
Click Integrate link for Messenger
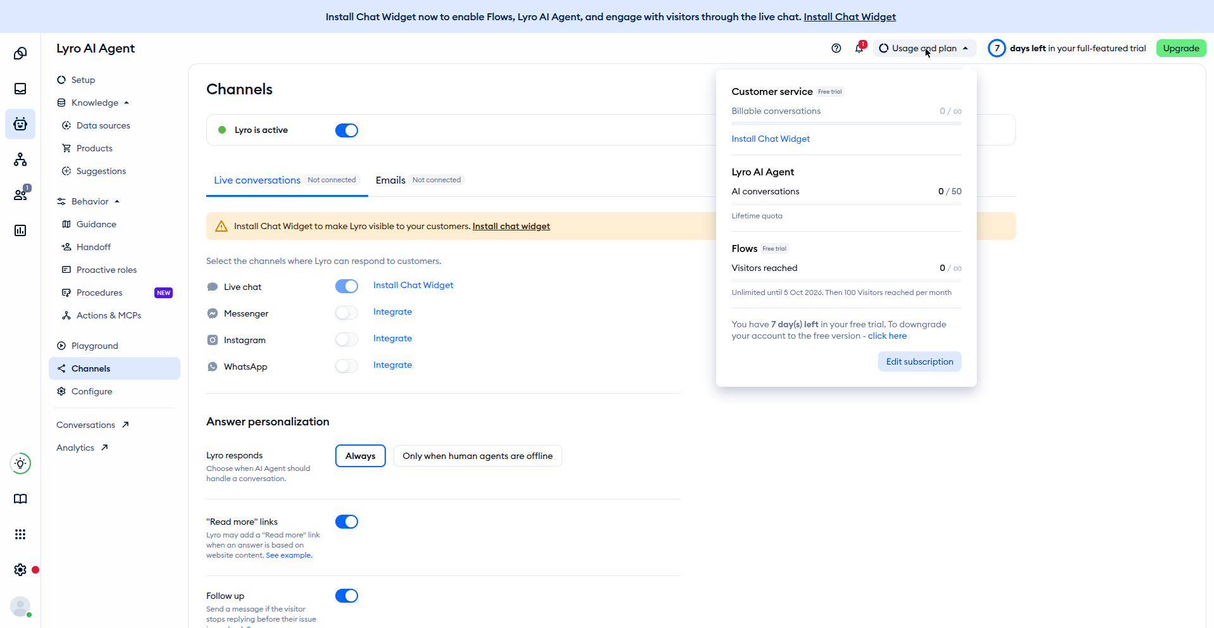(x=392, y=311)
